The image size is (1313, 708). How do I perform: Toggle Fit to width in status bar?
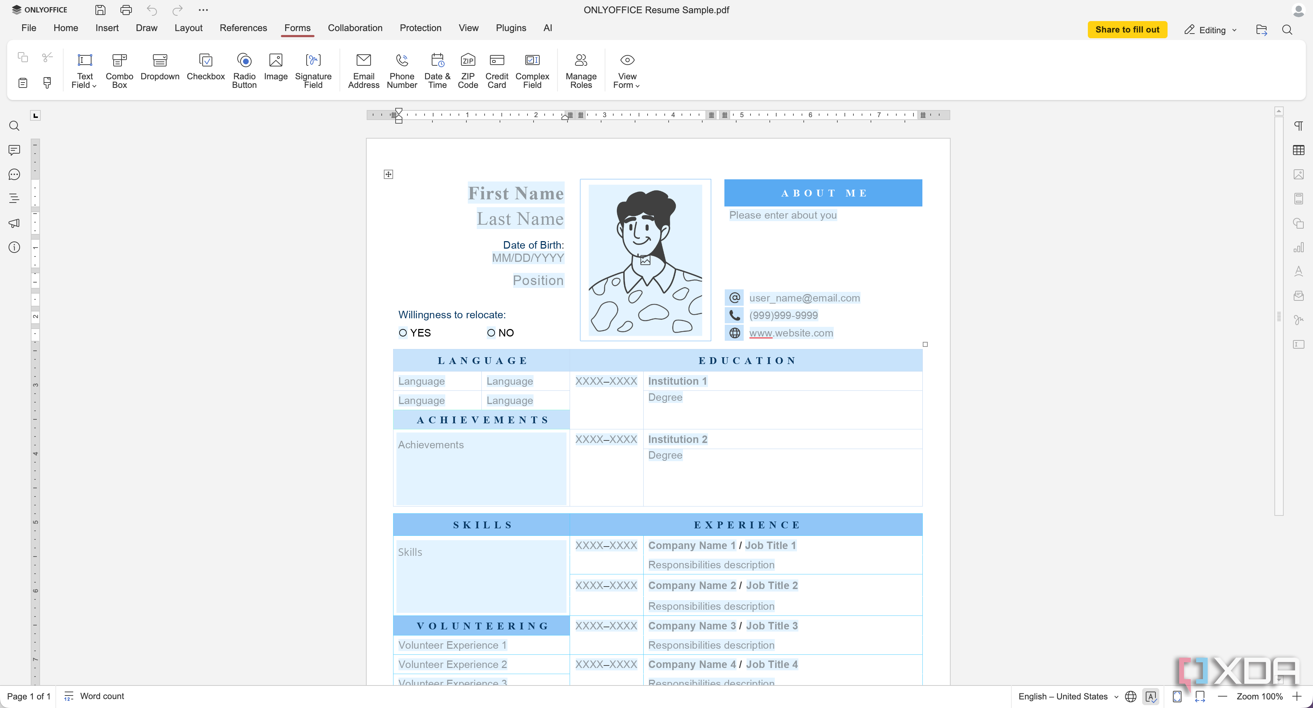pyautogui.click(x=1200, y=696)
